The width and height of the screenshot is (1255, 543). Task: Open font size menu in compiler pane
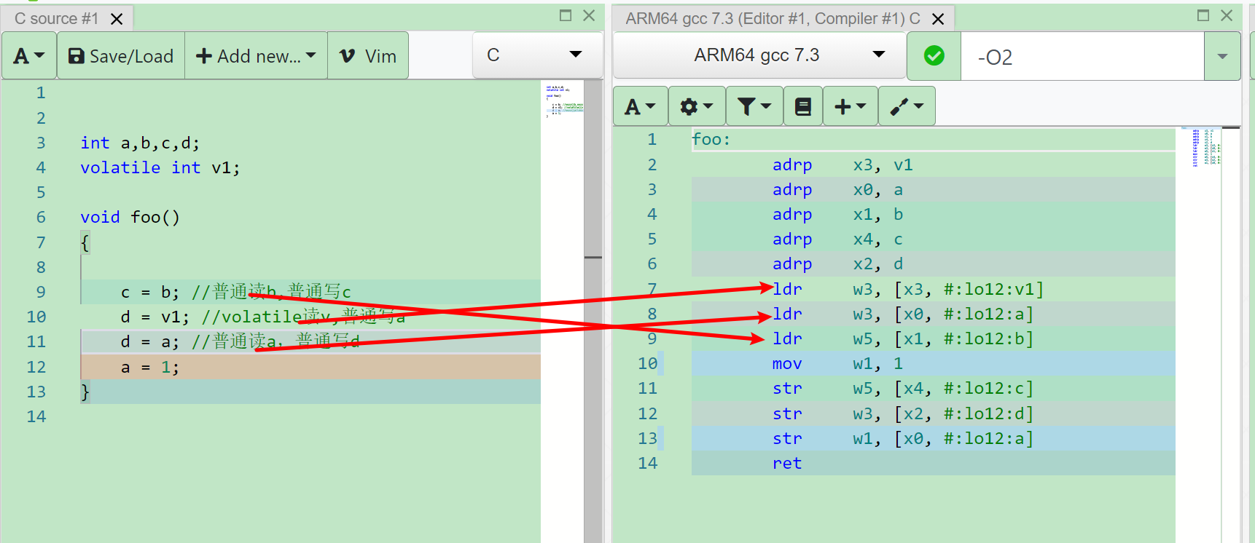click(640, 107)
